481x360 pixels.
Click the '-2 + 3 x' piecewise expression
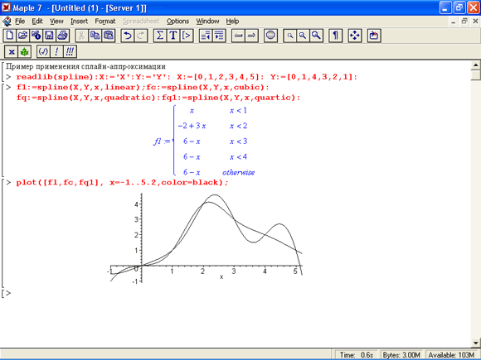coord(192,126)
